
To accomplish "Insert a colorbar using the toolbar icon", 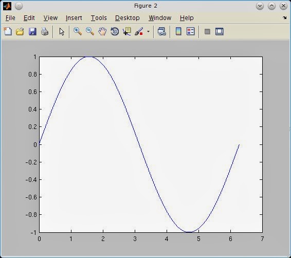I will point(178,31).
